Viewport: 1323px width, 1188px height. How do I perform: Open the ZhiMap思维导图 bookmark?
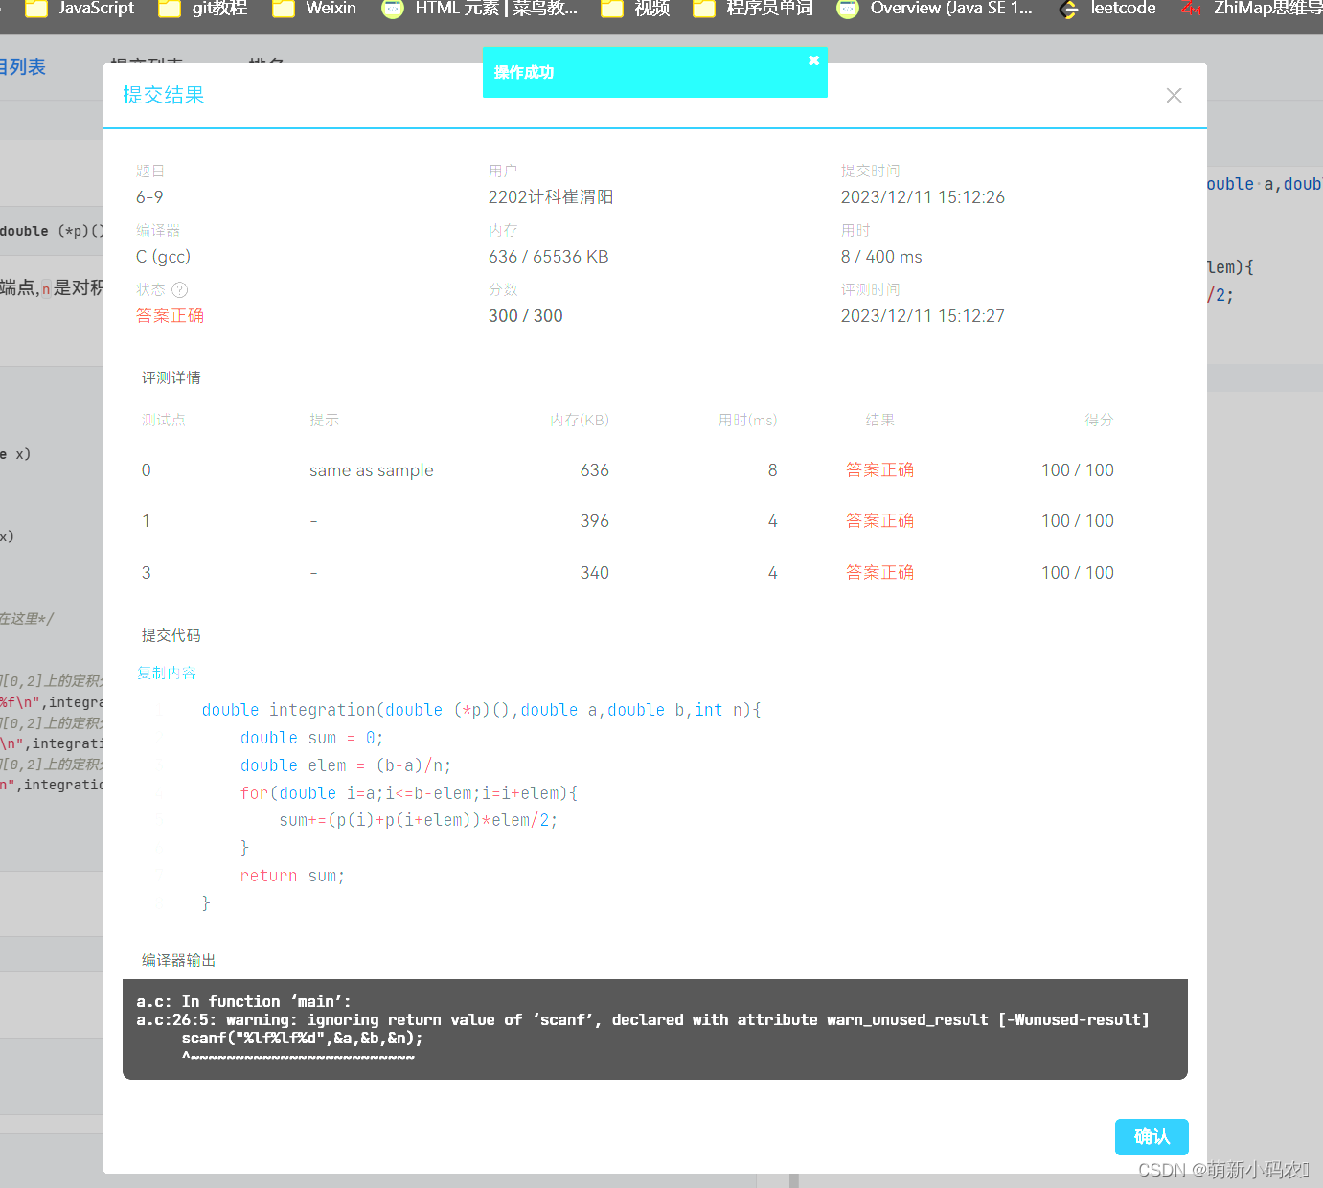click(x=1251, y=9)
